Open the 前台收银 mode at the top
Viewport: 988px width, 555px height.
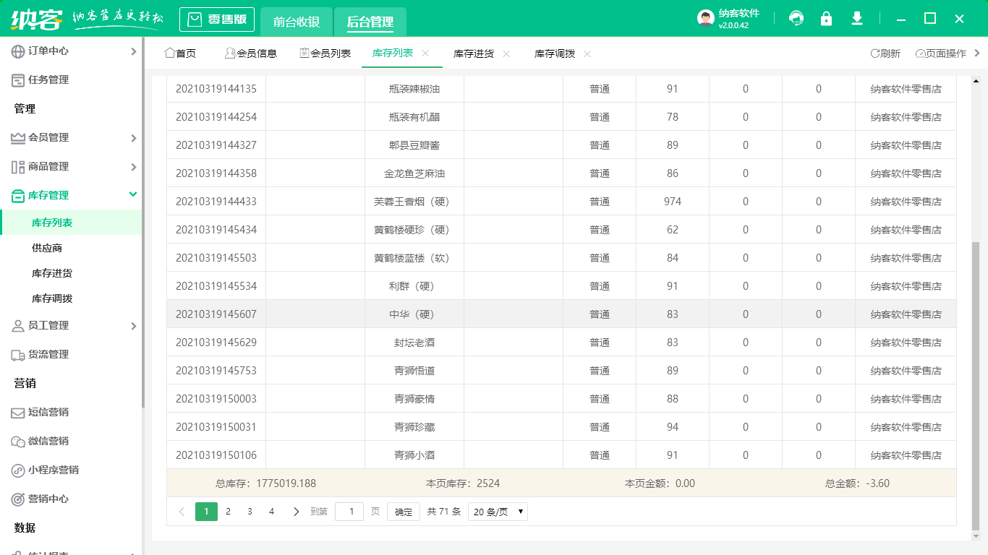click(x=297, y=22)
